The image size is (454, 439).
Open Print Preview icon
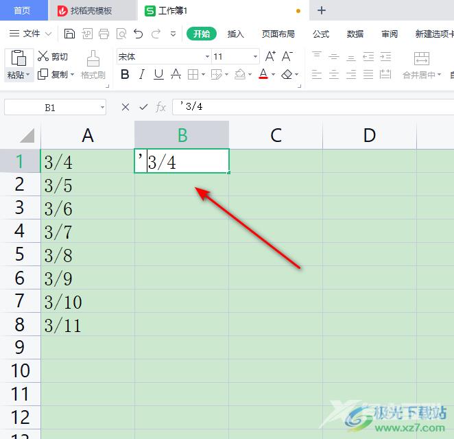click(121, 34)
